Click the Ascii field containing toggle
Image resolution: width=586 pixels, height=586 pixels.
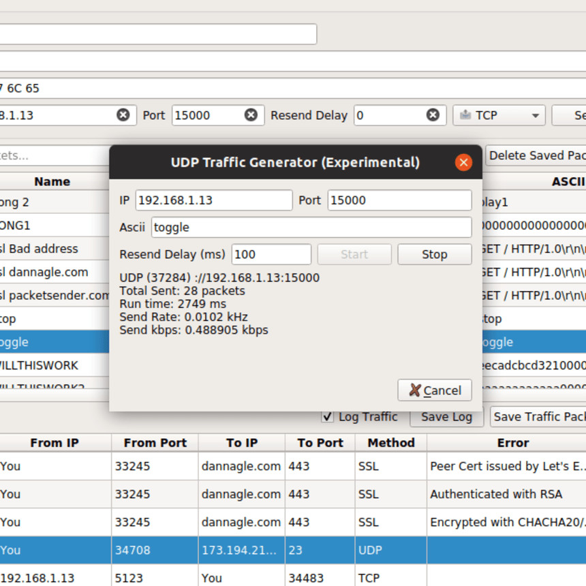click(311, 227)
